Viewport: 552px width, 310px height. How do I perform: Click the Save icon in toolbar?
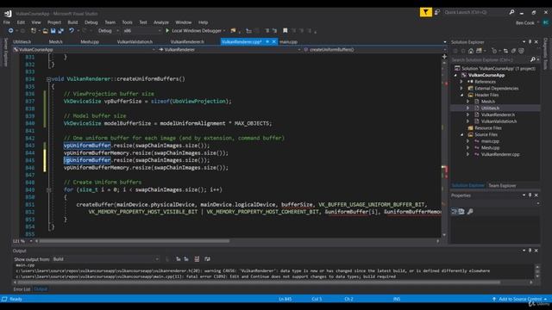pyautogui.click(x=53, y=31)
